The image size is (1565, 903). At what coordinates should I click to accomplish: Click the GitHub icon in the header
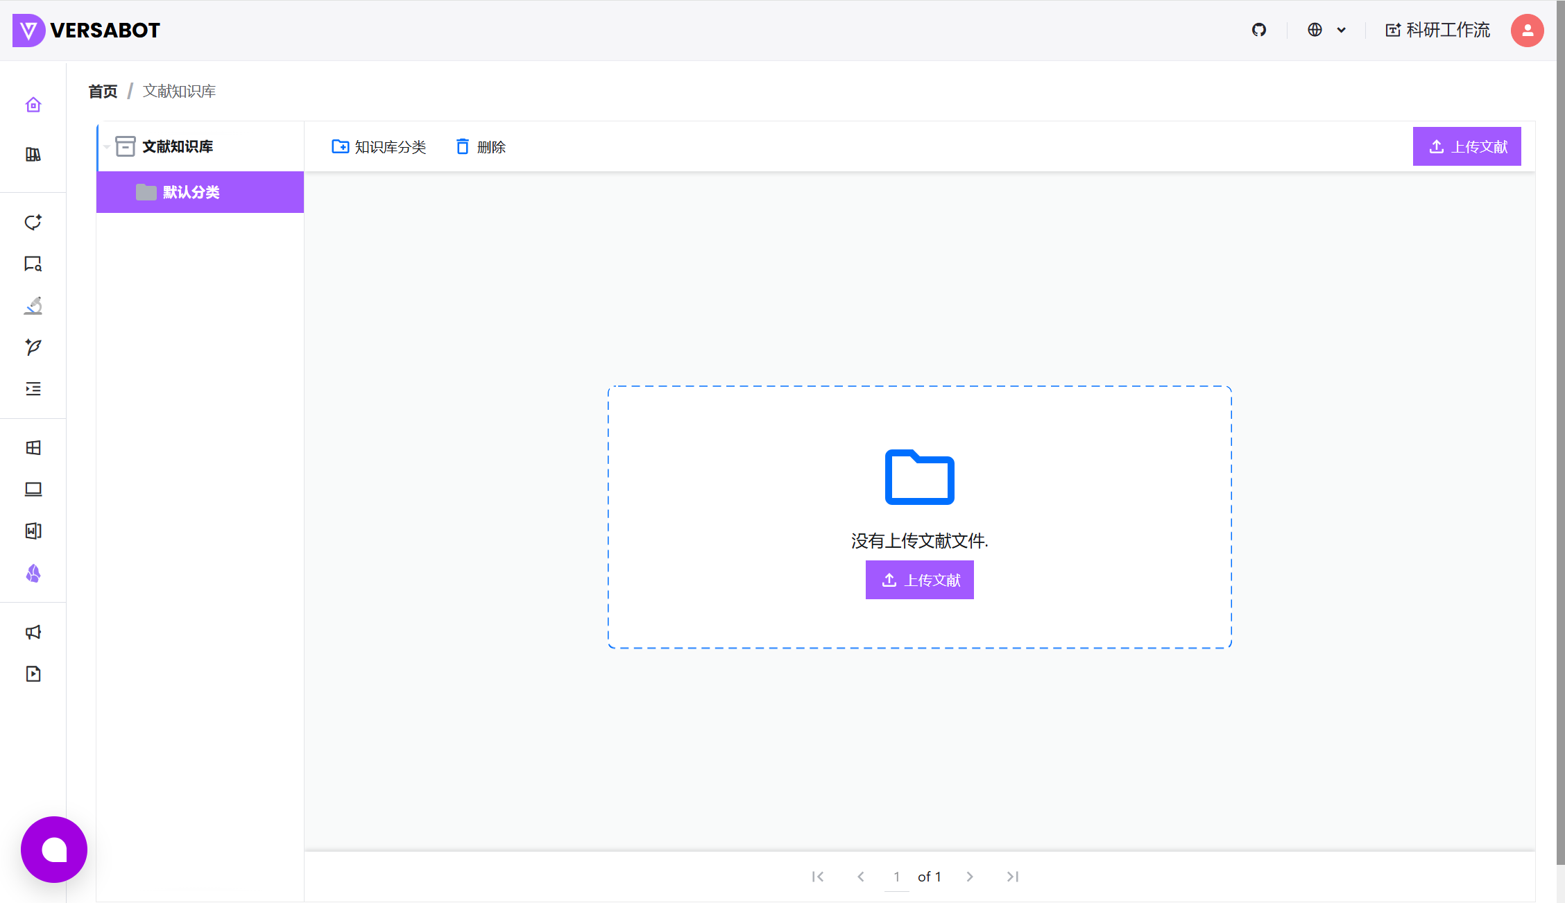tap(1259, 30)
